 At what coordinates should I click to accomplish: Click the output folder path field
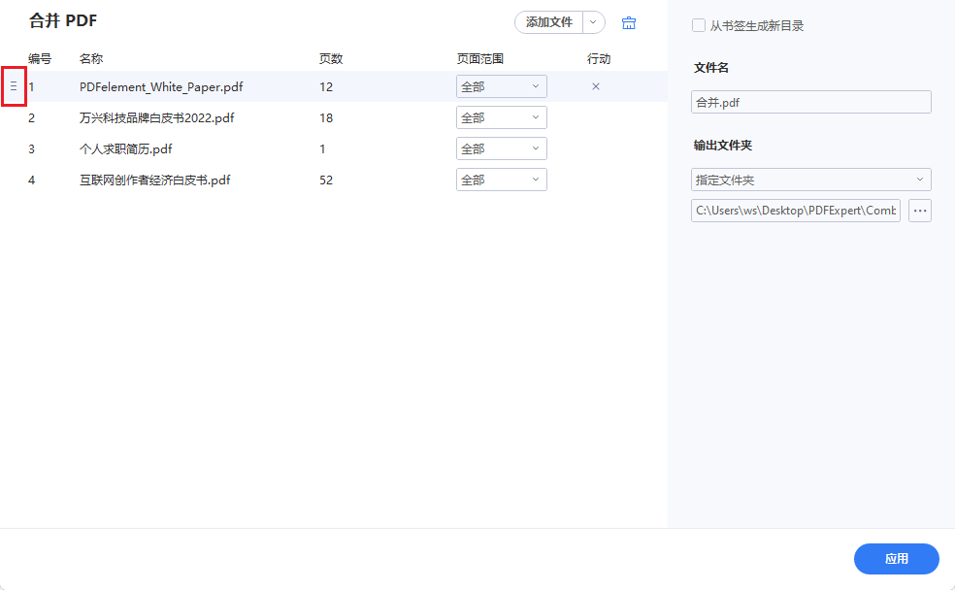point(795,211)
